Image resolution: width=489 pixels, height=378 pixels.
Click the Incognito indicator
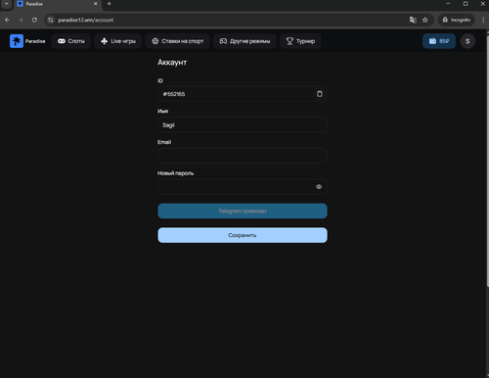point(456,20)
